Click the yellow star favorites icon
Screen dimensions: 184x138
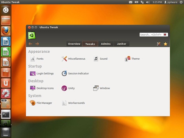pos(165,44)
